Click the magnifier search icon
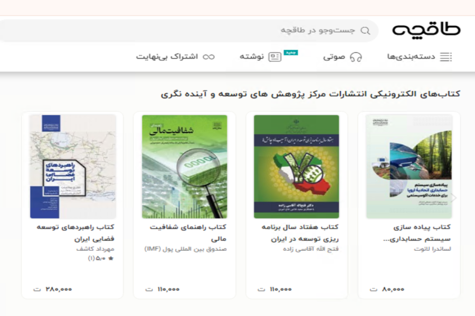The height and width of the screenshot is (316, 475). (365, 31)
